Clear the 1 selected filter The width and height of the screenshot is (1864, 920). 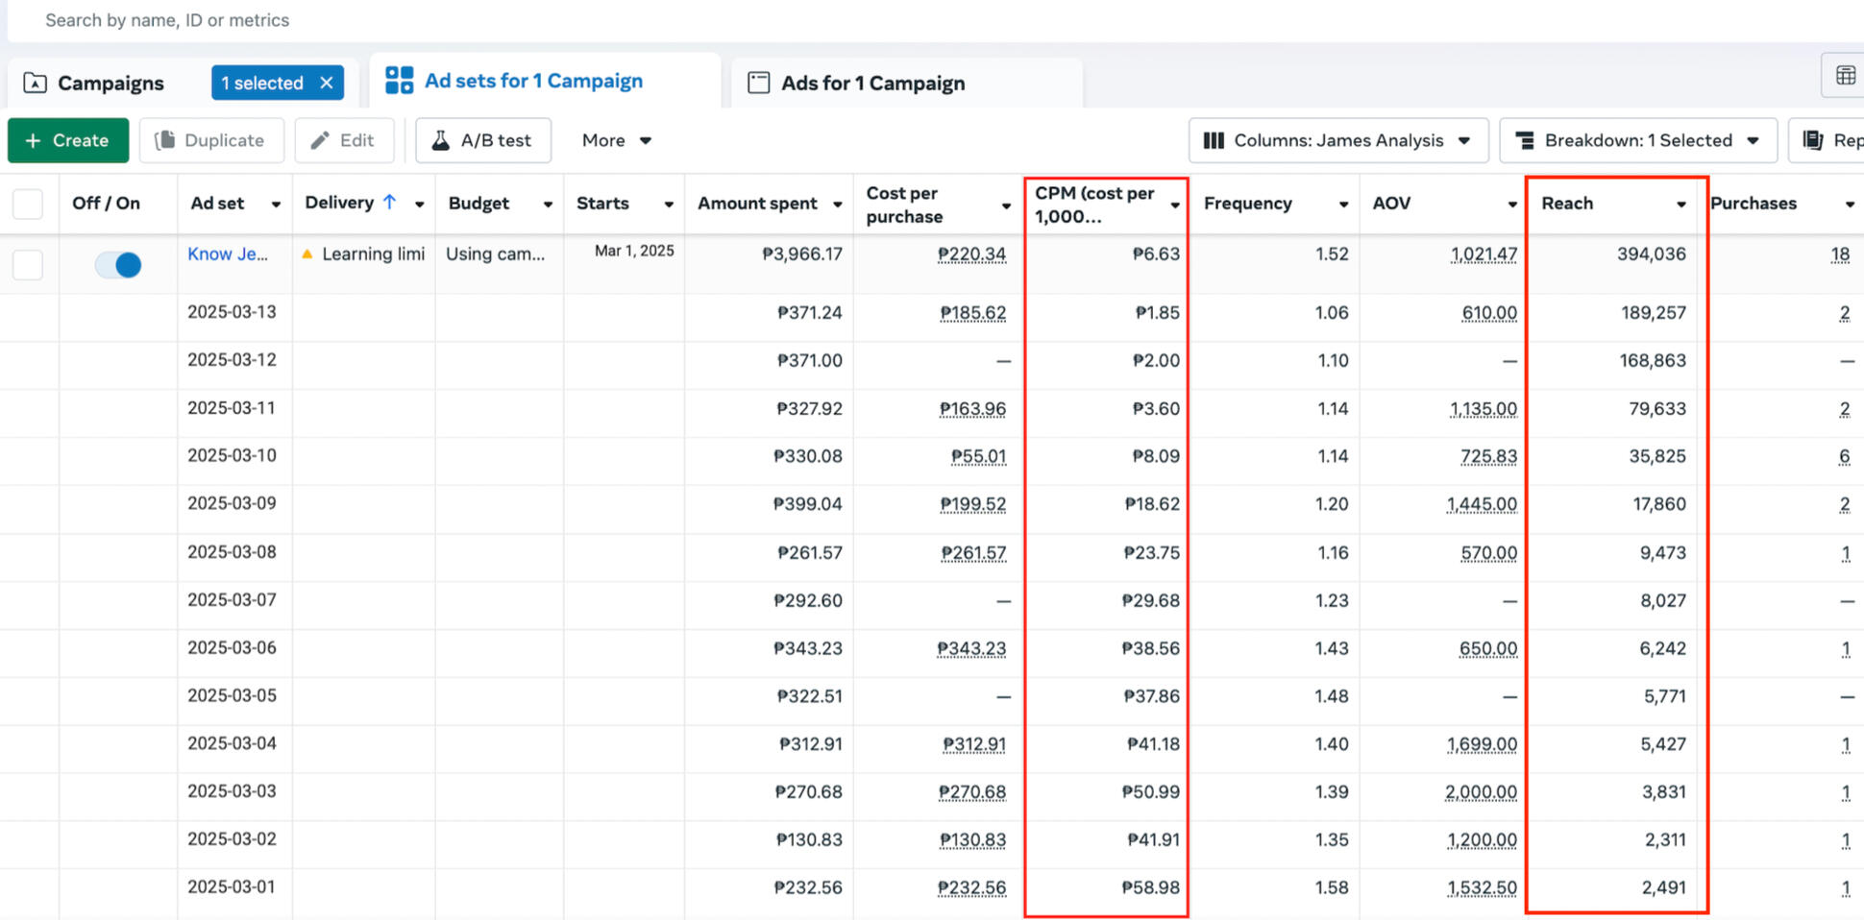pyautogui.click(x=327, y=84)
